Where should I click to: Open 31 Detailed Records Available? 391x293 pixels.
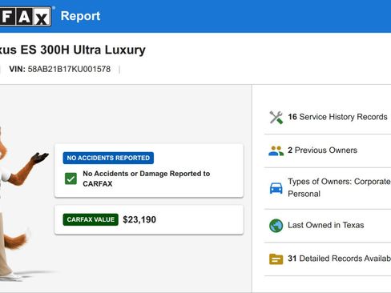click(x=328, y=259)
